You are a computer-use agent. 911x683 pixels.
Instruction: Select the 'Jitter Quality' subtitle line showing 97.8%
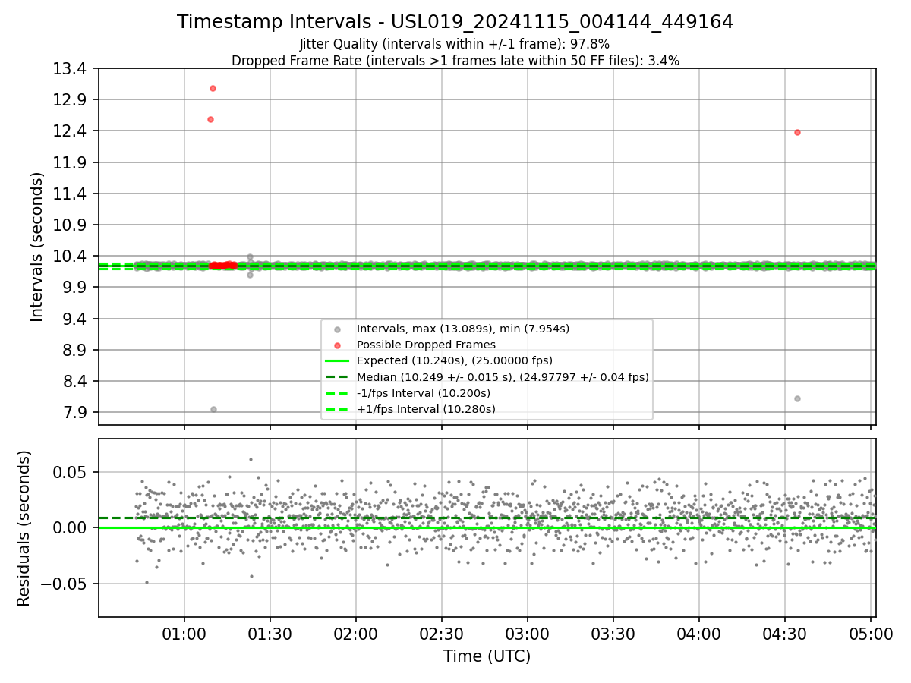pyautogui.click(x=455, y=45)
